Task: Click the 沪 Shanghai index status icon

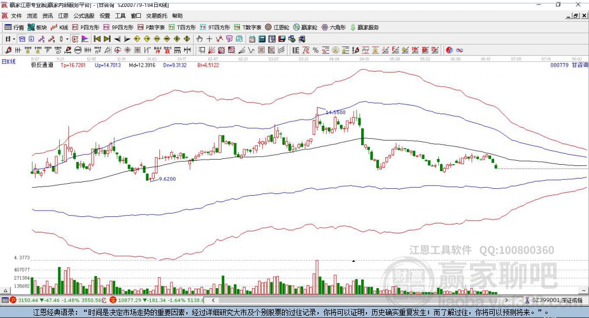Action: [x=13, y=300]
